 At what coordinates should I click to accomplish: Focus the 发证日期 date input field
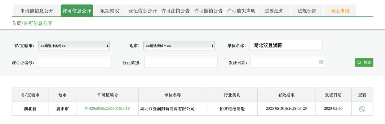[287, 62]
